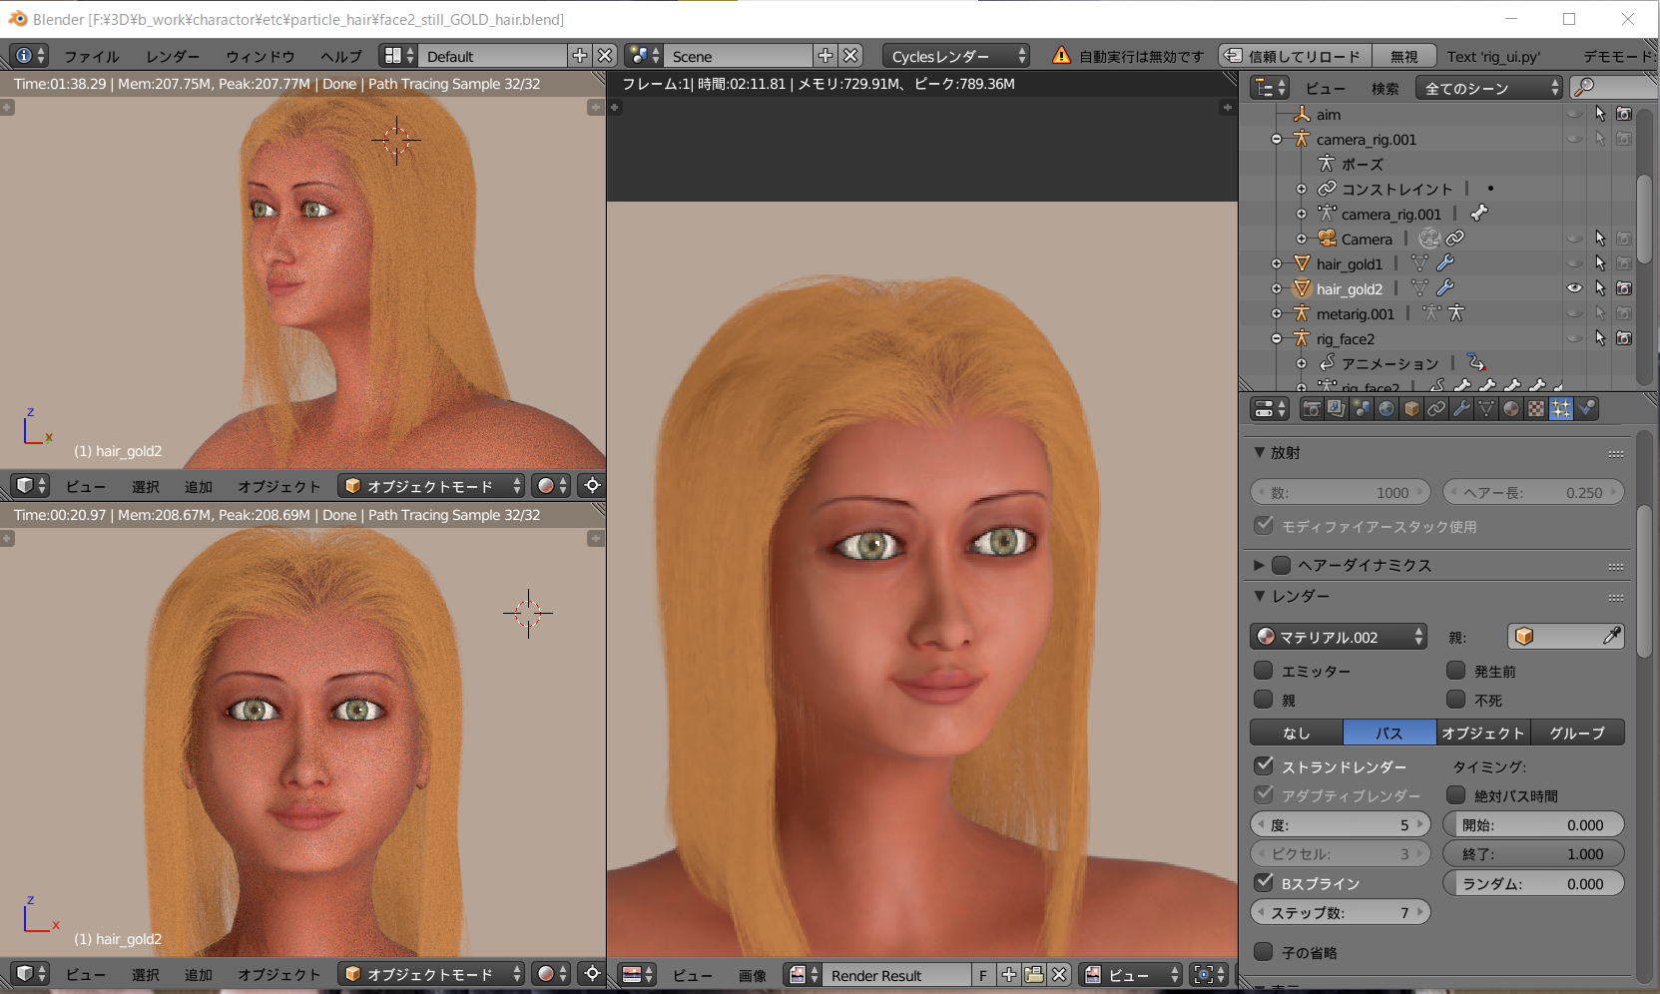Image resolution: width=1660 pixels, height=994 pixels.
Task: Open the Cyclesレンダー engine dropdown
Action: 957,56
